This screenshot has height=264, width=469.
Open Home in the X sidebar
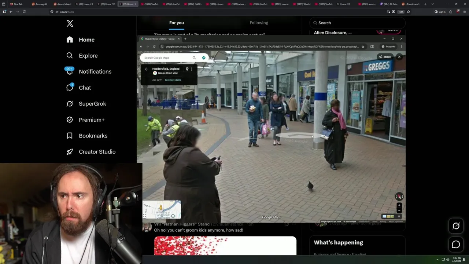(81, 40)
